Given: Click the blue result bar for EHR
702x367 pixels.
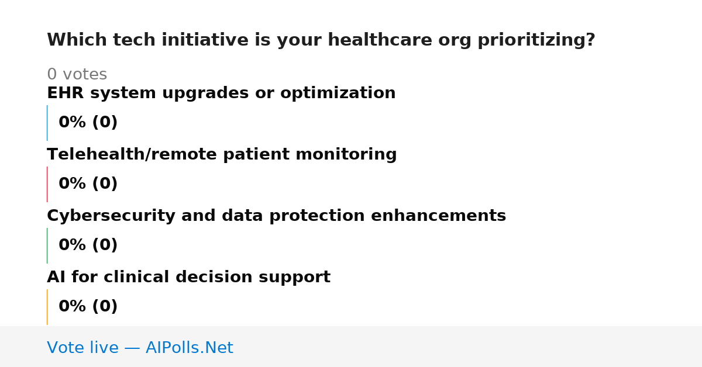Looking at the screenshot, I should tap(47, 123).
